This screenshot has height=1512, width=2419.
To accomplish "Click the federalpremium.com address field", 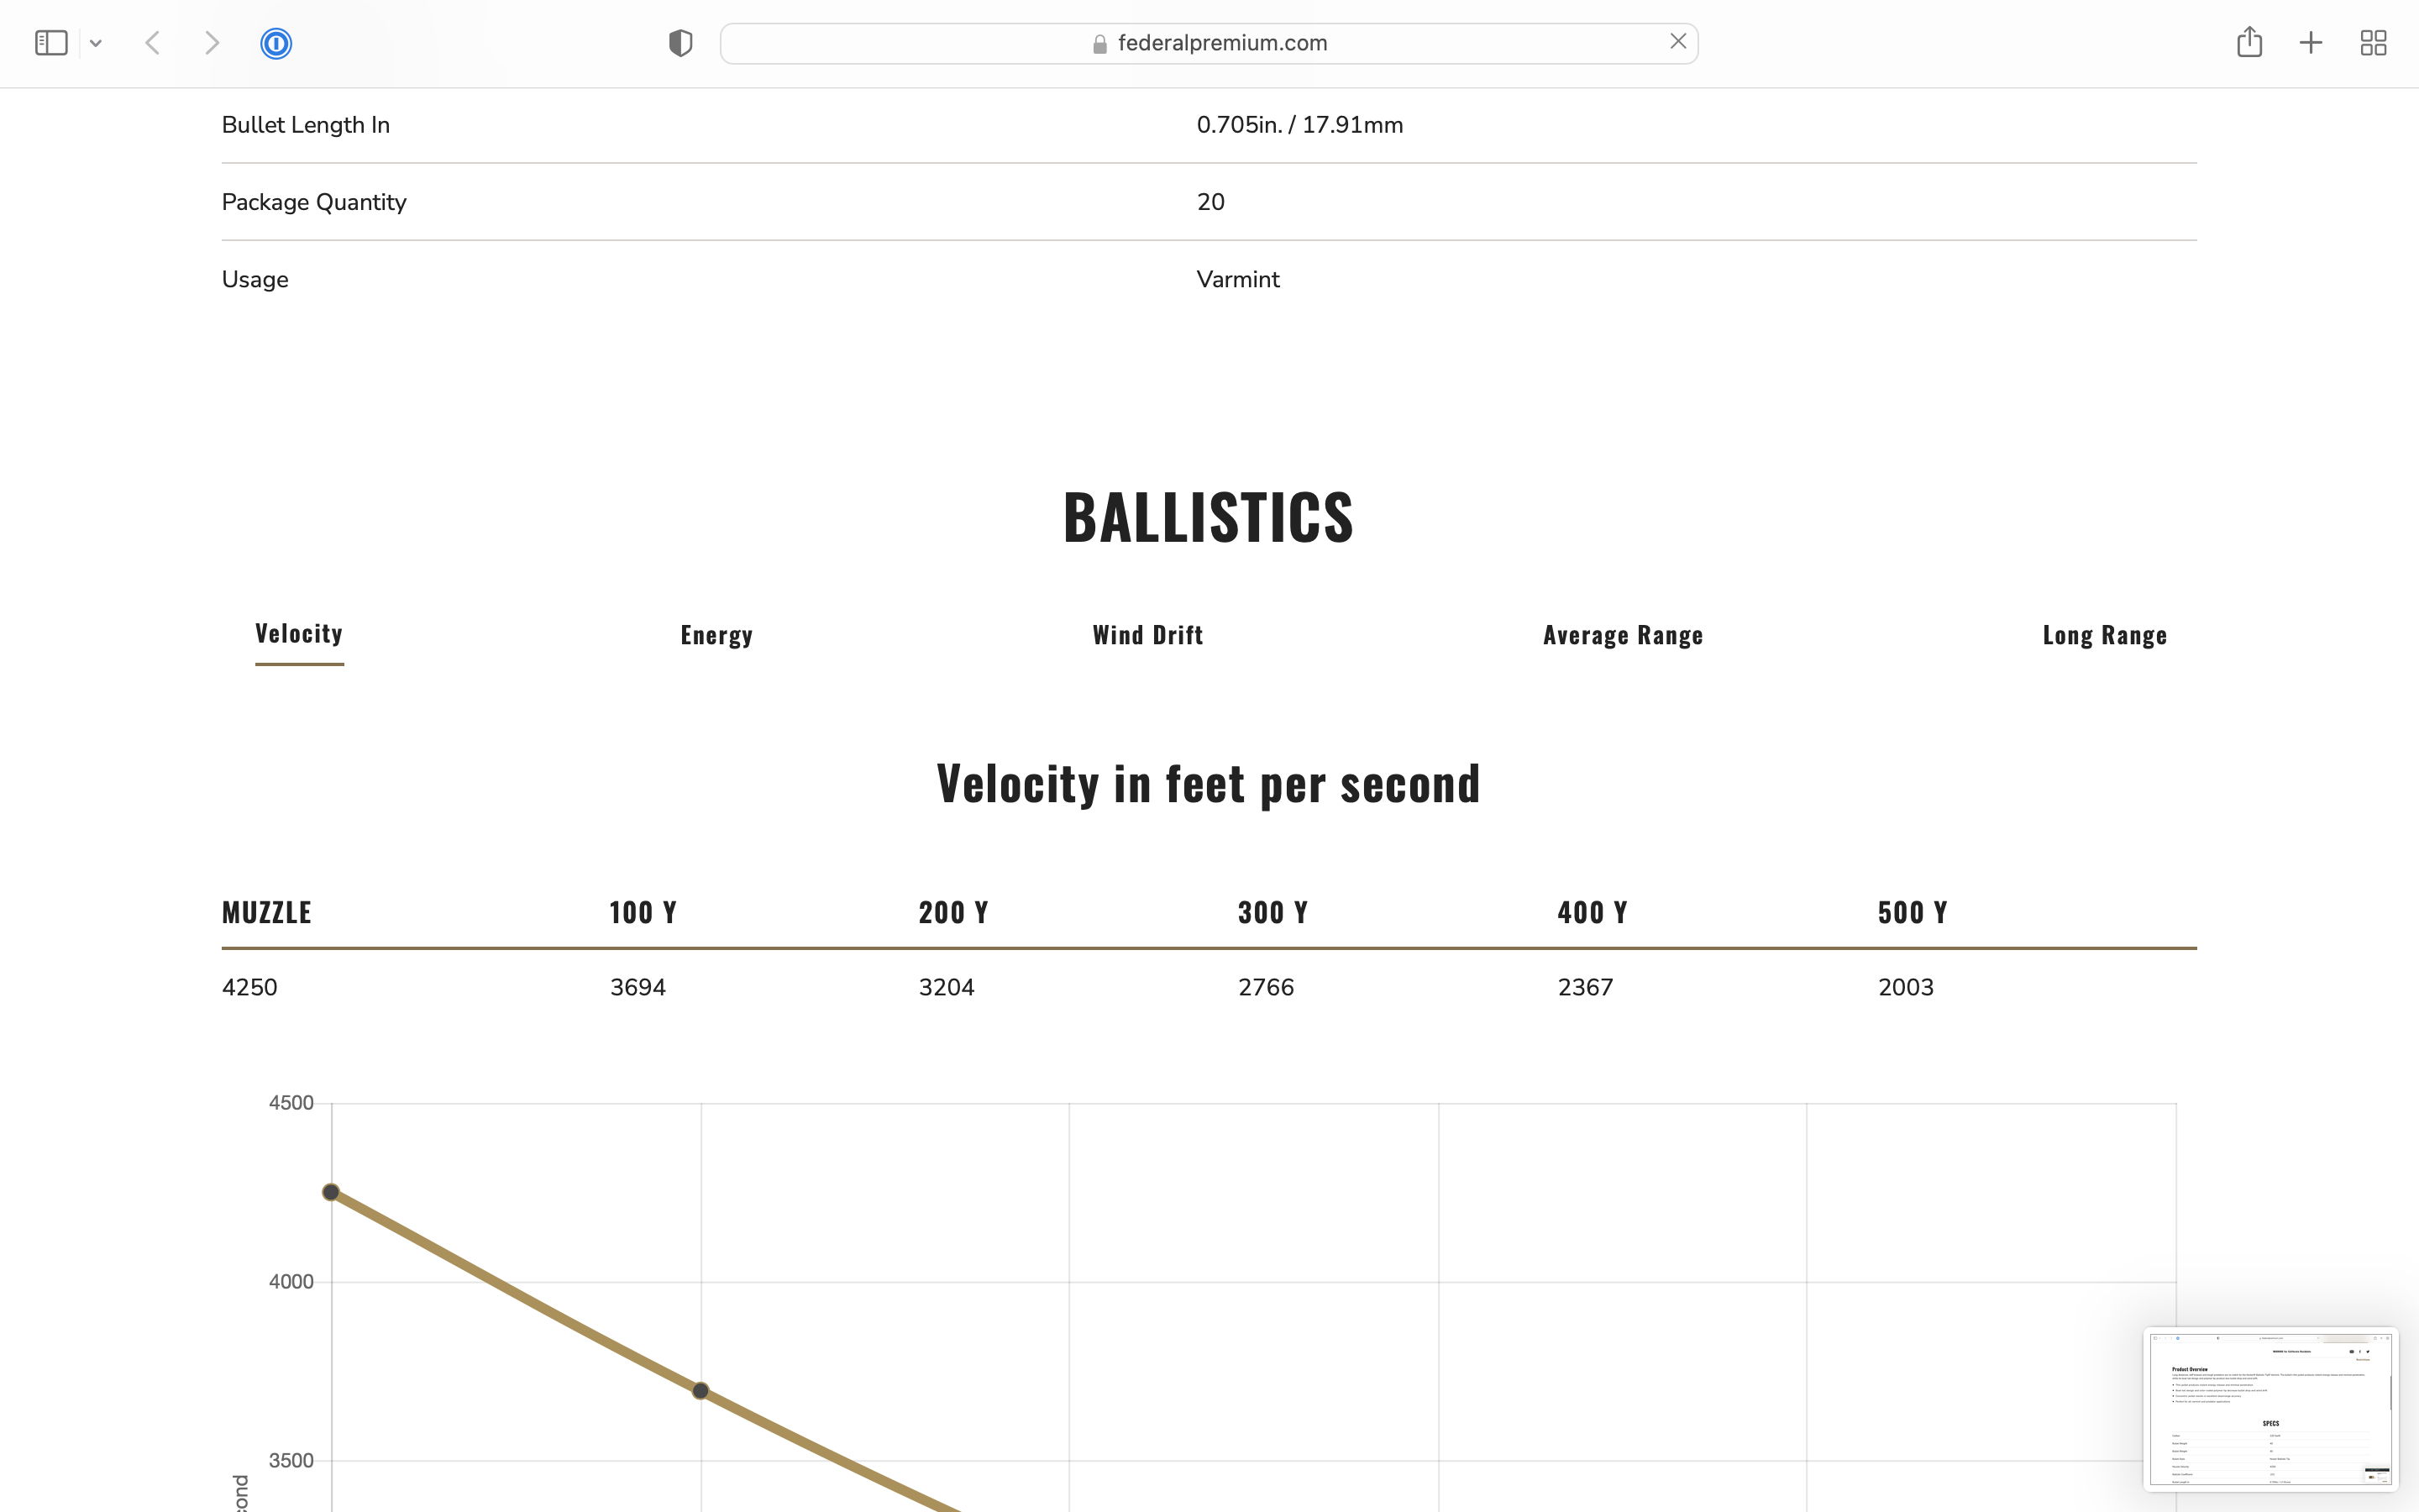I will (1209, 43).
